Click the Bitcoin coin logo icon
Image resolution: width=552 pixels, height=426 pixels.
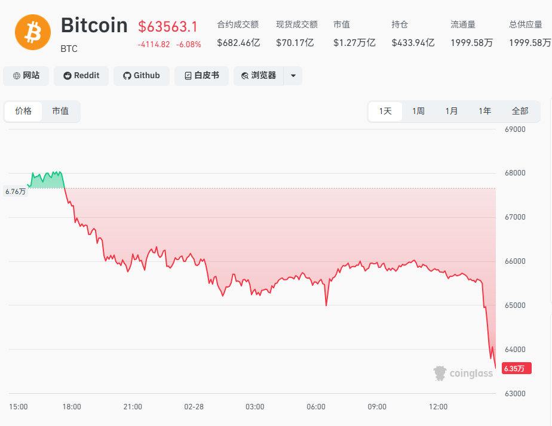[x=32, y=33]
